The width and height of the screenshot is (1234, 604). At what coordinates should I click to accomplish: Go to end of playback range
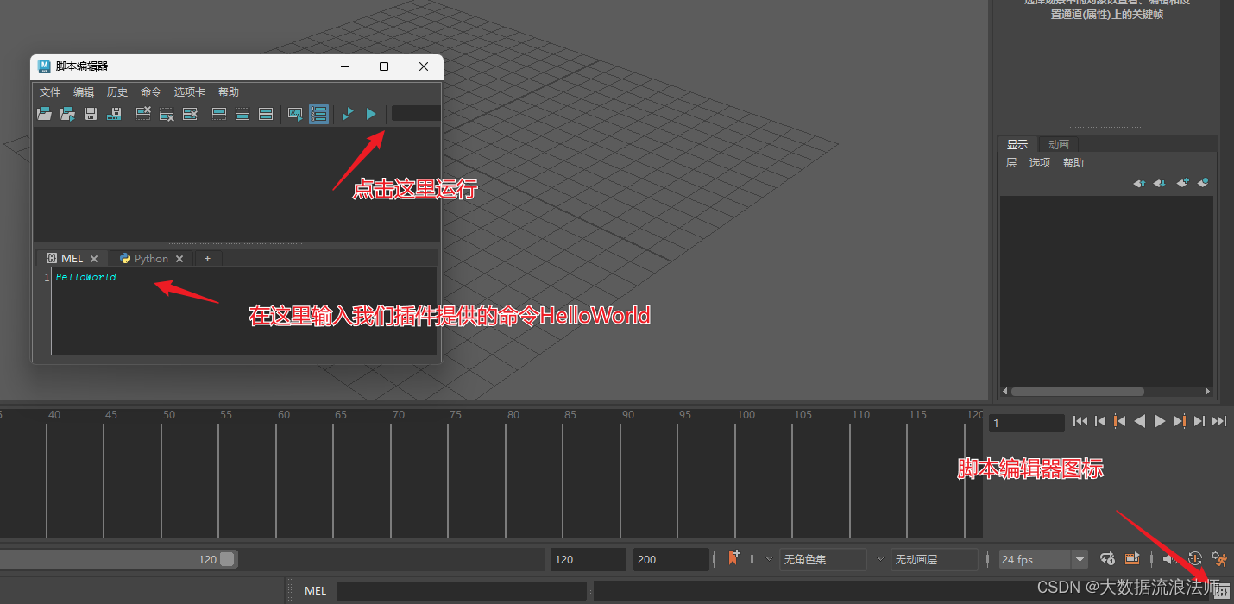click(1219, 421)
